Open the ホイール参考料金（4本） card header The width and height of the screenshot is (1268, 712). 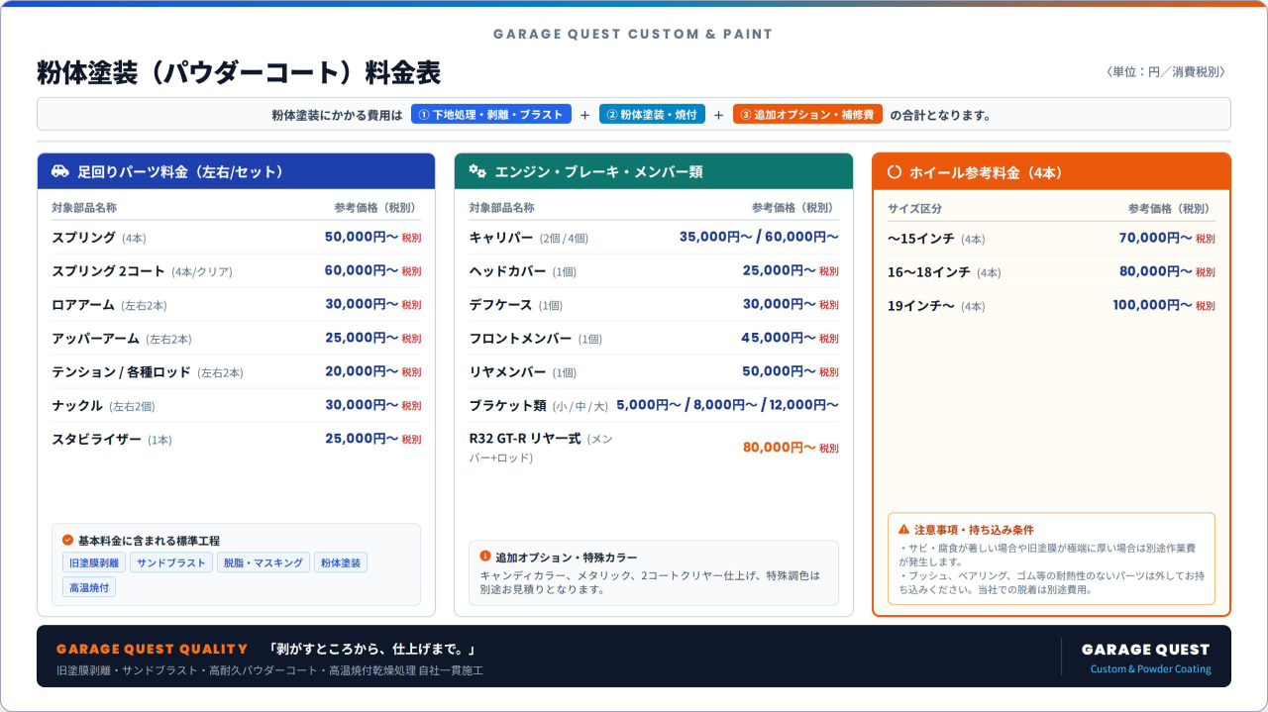[1051, 171]
